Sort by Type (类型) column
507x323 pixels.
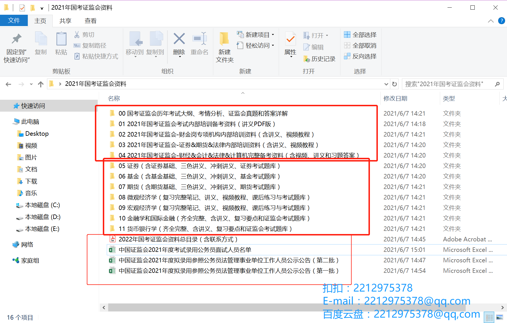pos(449,98)
